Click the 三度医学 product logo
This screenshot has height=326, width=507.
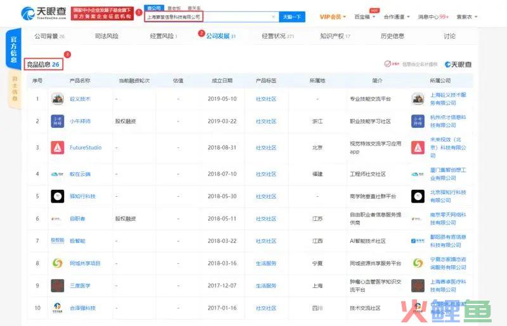click(x=58, y=285)
